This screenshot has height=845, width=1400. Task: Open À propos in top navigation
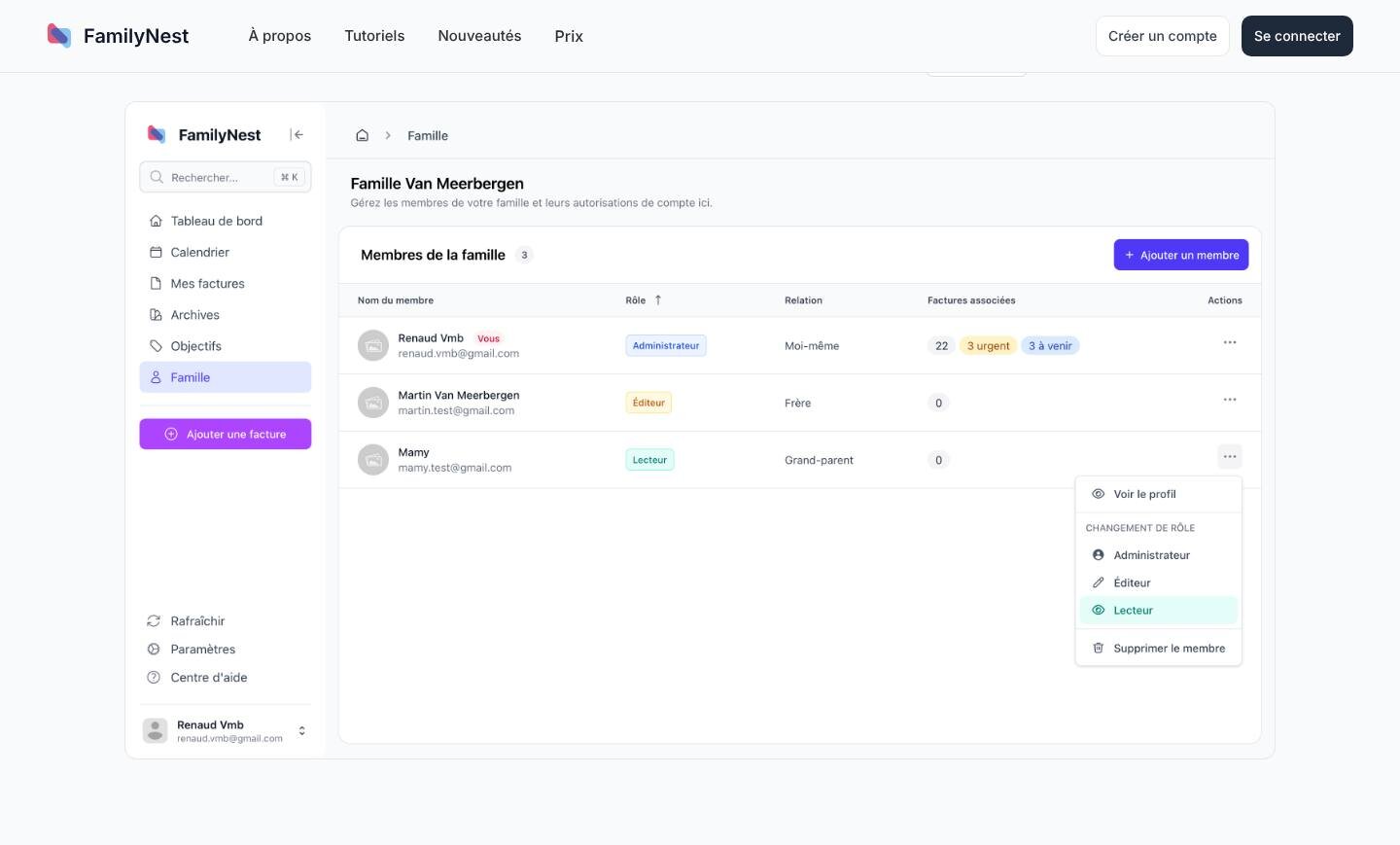(280, 36)
